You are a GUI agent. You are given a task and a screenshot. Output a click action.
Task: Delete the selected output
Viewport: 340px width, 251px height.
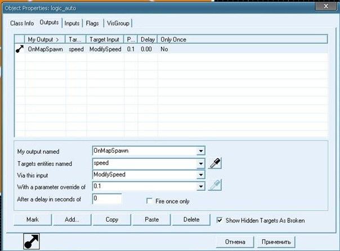coord(191,220)
